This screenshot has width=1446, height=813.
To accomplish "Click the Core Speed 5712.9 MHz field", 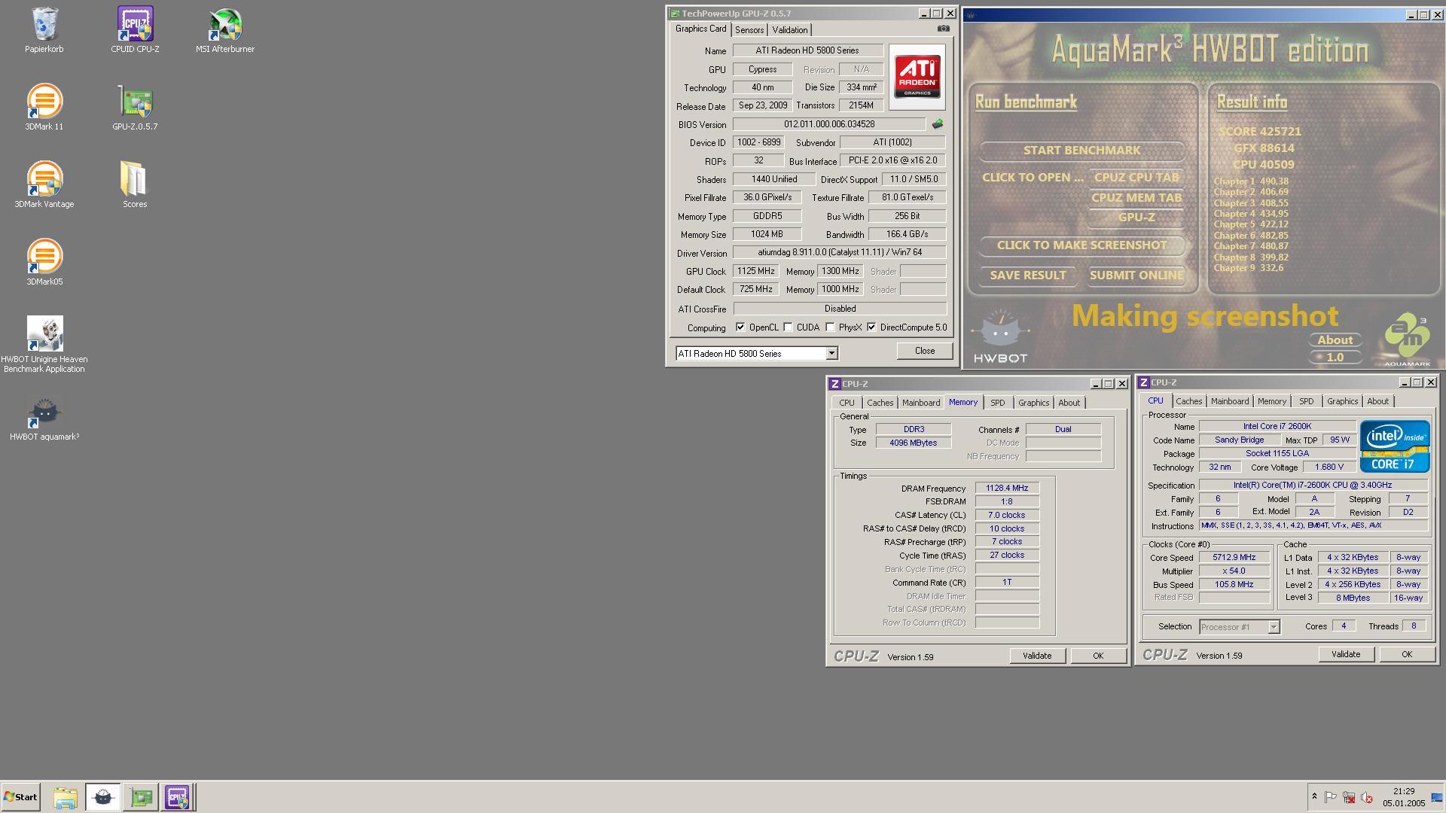I will 1234,558.
